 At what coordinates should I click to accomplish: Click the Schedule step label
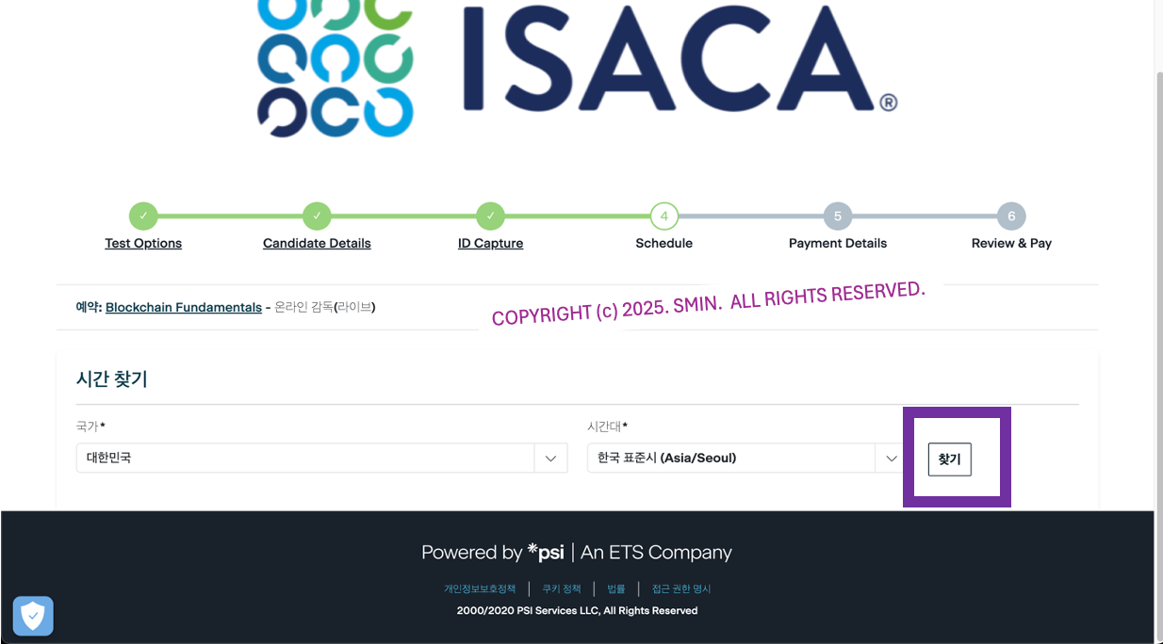pos(664,243)
